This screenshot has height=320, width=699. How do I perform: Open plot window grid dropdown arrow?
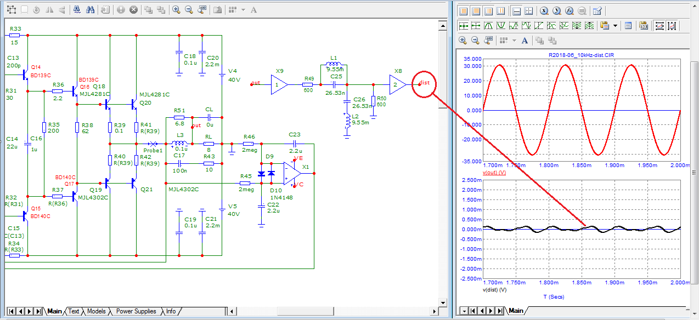click(x=514, y=41)
